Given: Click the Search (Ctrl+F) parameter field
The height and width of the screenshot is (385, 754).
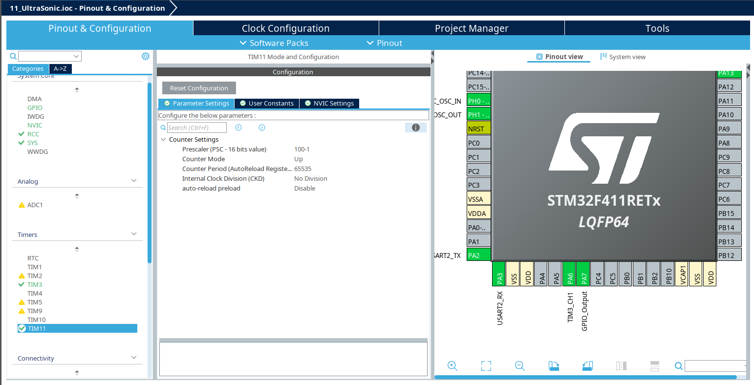Looking at the screenshot, I should (197, 128).
